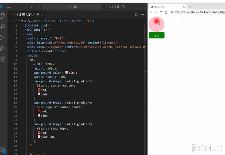
Task: Click the pink swatch on line 22
Action: point(39,115)
